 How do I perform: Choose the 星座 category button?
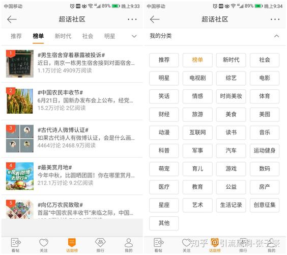coord(164,205)
